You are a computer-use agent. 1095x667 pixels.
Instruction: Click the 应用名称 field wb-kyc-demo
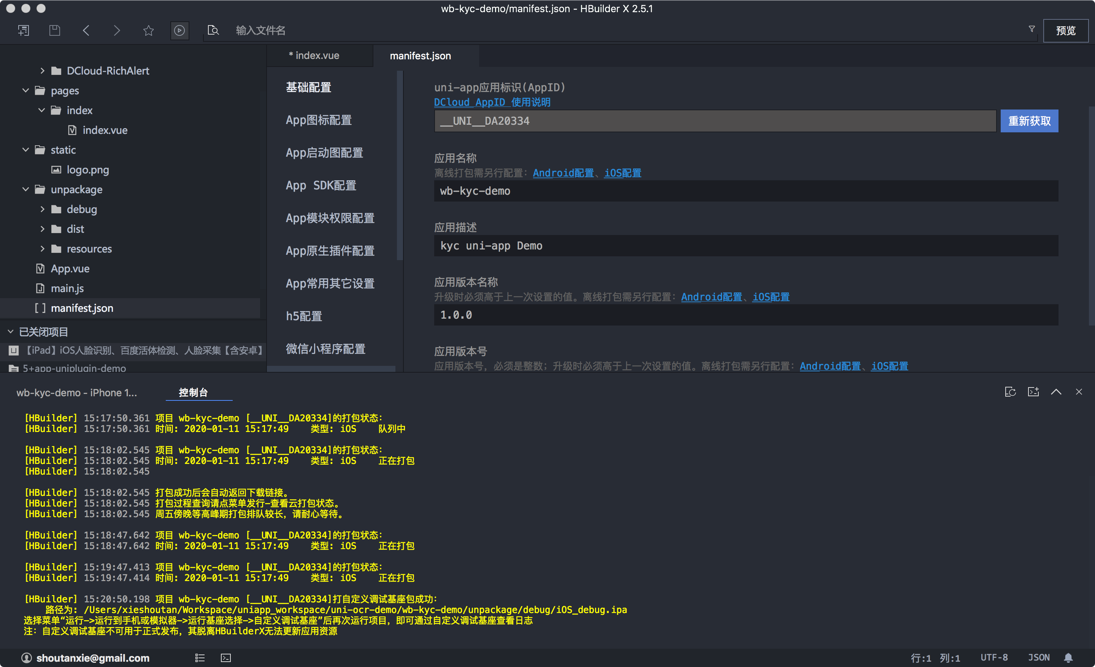(746, 191)
